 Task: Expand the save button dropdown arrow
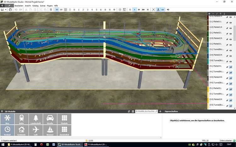tap(6, 10)
